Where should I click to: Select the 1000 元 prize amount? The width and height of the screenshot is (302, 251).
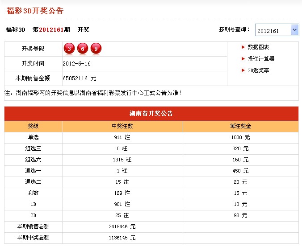click(240, 137)
